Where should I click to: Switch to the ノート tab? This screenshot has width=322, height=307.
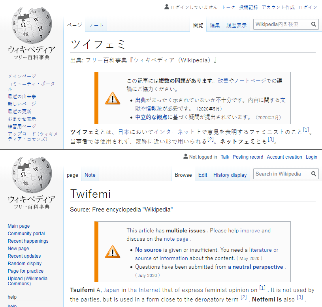96,25
